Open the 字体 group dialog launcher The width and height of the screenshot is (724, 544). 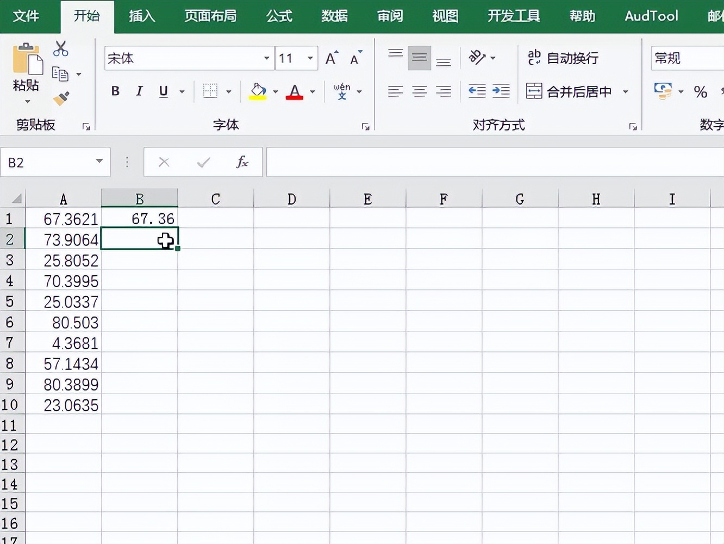pos(366,126)
